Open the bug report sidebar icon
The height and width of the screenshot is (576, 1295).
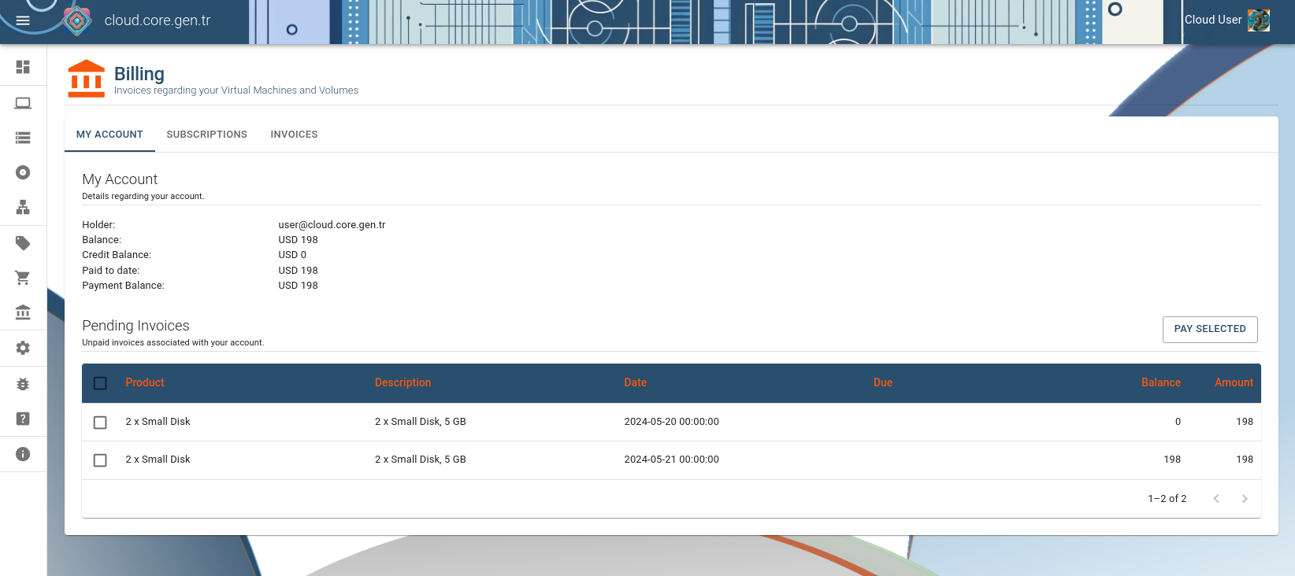[23, 384]
